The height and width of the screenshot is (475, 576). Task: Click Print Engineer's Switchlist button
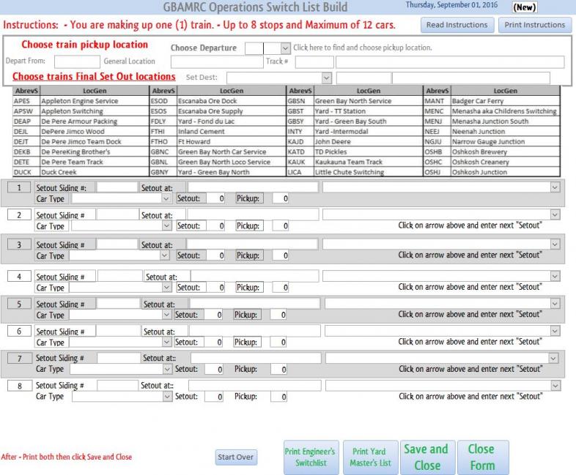(311, 457)
